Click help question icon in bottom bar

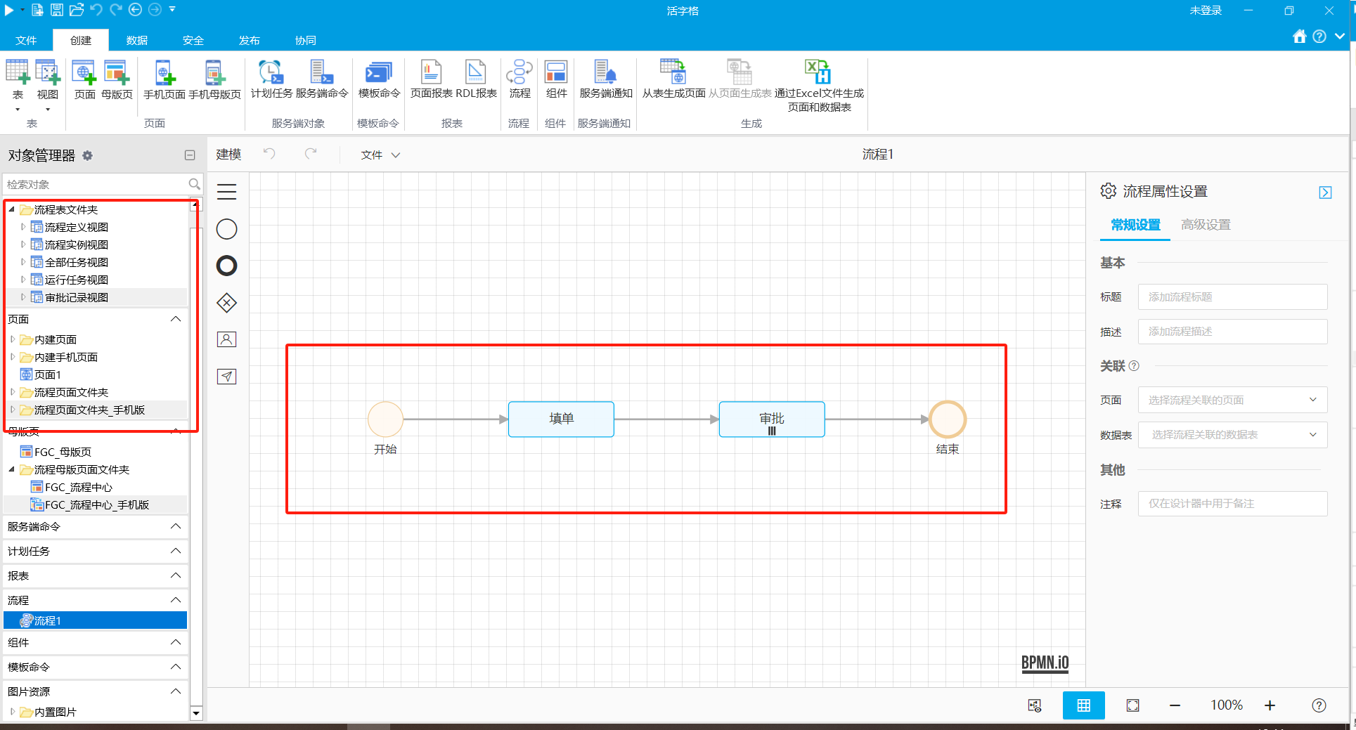[1319, 705]
